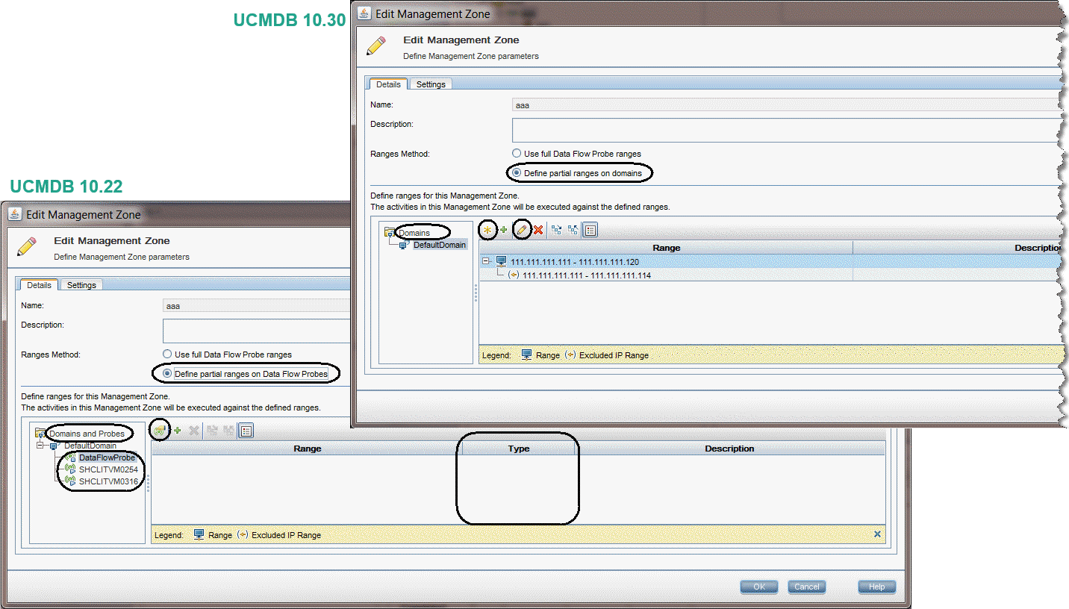Open the Details tab in 10.30 window
1069x609 pixels.
click(388, 84)
